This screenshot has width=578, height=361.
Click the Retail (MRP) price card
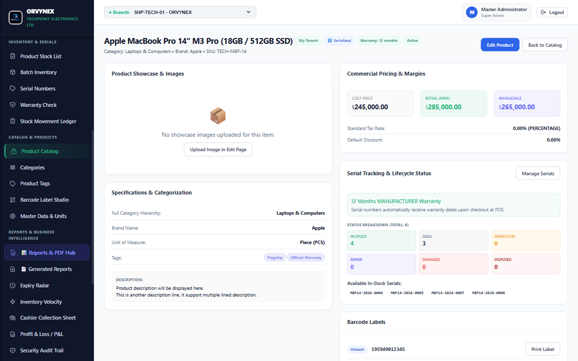coord(453,104)
